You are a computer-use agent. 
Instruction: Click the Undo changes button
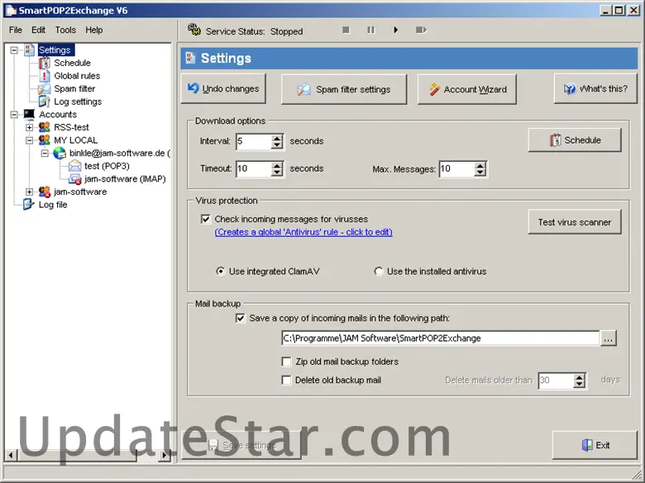point(223,88)
